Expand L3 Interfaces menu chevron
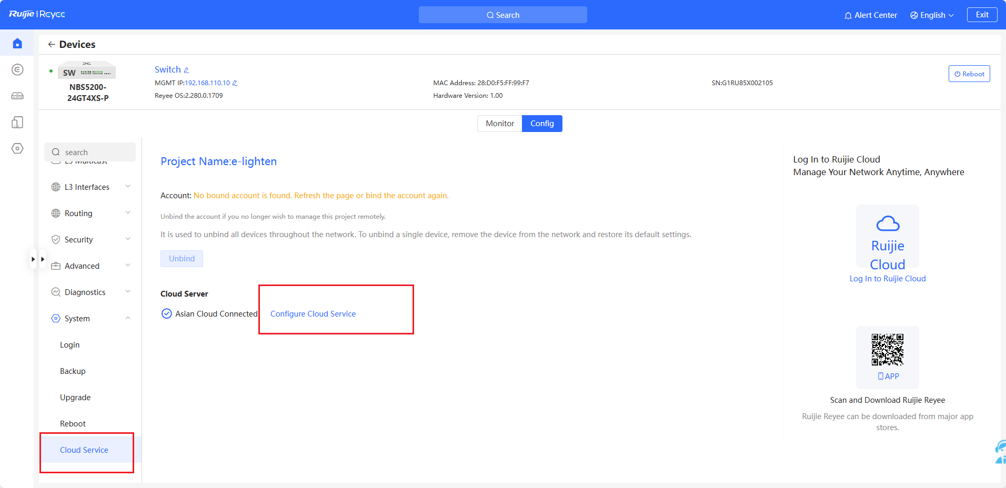 coord(128,187)
